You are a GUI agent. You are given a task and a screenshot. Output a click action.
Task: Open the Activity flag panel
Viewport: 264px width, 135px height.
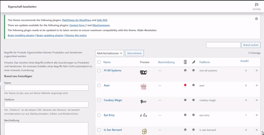coord(256,7)
